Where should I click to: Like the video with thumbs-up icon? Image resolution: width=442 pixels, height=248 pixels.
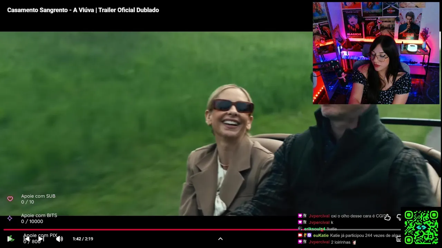pos(387,217)
